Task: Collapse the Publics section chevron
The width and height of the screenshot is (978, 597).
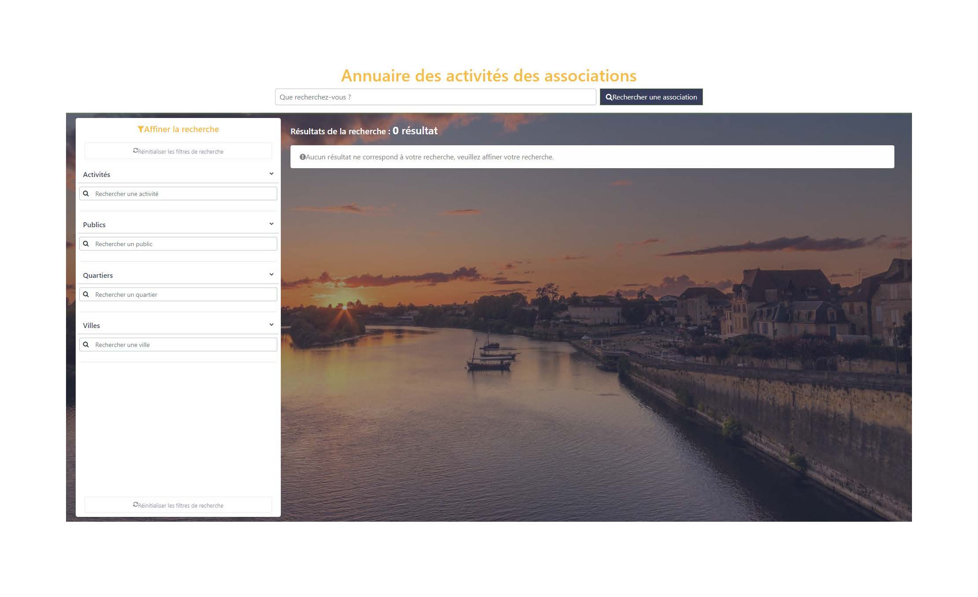Action: coord(271,224)
